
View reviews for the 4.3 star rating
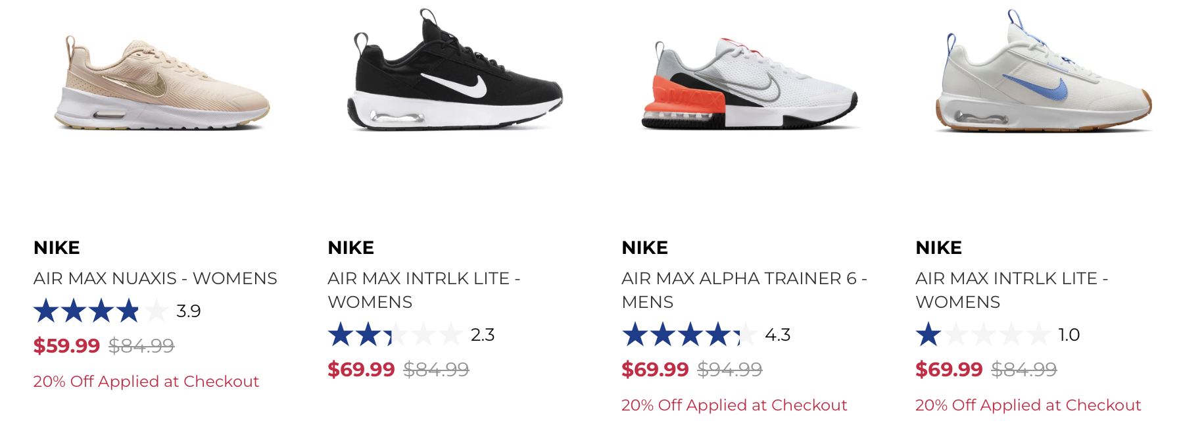706,335
